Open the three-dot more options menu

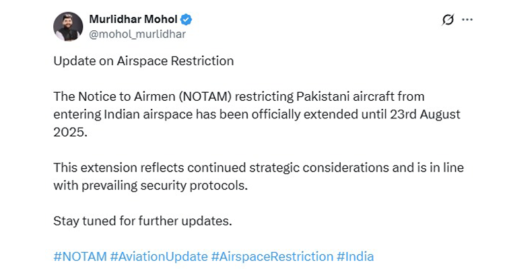point(467,20)
